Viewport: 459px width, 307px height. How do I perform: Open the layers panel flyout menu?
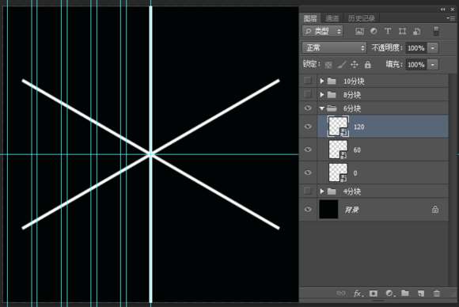(451, 18)
